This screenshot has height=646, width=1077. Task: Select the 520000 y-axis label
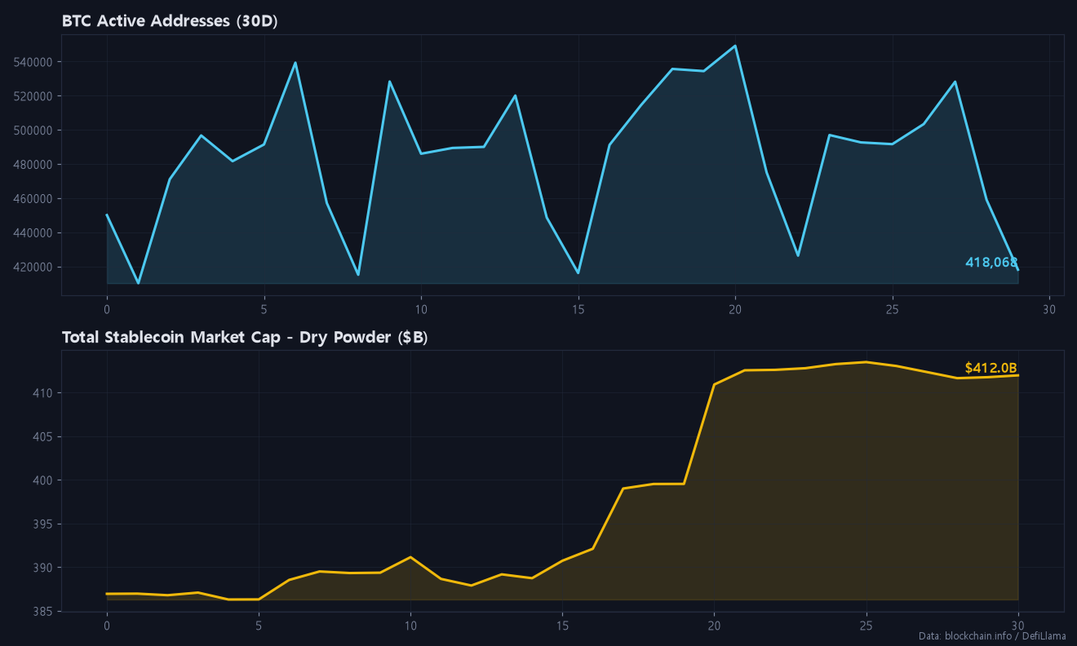click(x=34, y=96)
